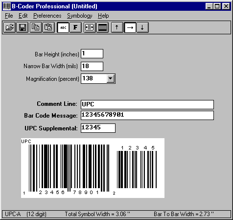Click the 'Bar Code Message:' label
This screenshot has height=220, width=233.
pos(51,116)
